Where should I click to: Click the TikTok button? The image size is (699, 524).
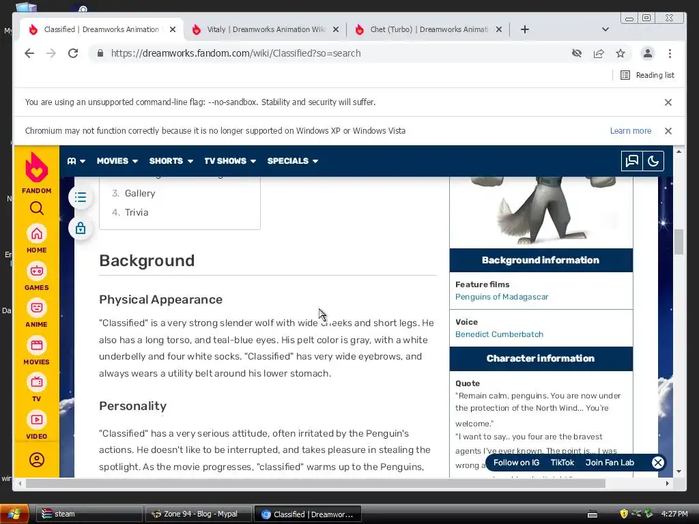click(x=562, y=463)
